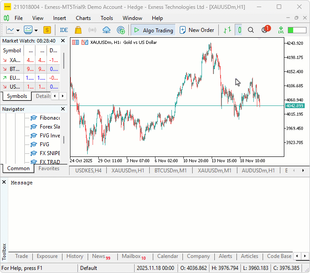
Task: Open the Window menu
Action: tap(132, 18)
